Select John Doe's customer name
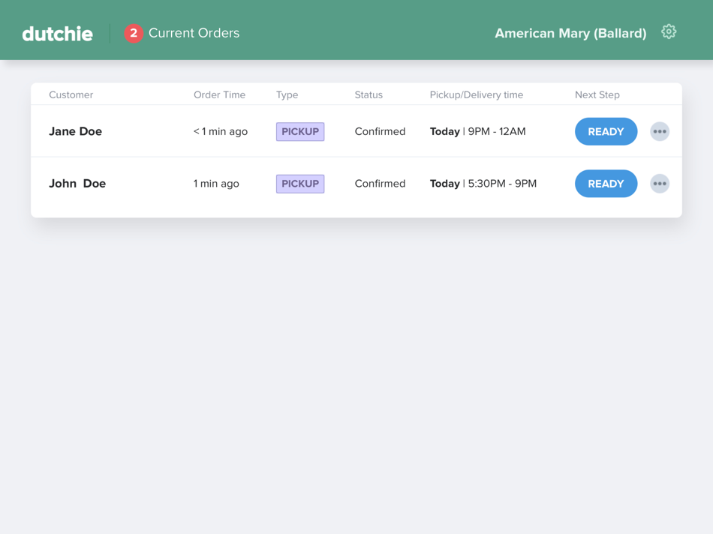 coord(77,184)
